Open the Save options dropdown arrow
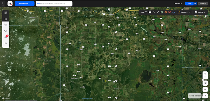The width and height of the screenshot is (210, 101). click(x=195, y=4)
